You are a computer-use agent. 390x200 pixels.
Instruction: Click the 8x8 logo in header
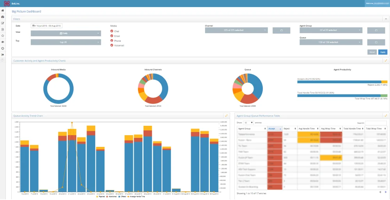click(x=7, y=3)
